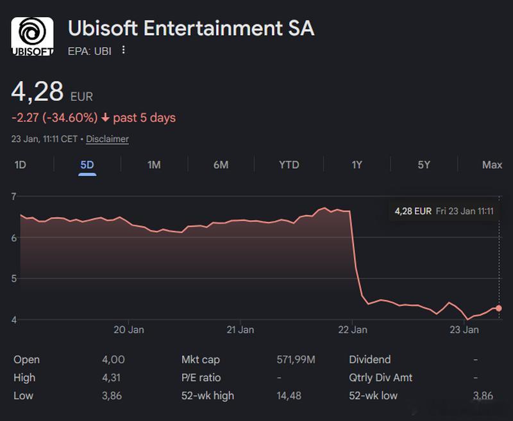Click the 4,28 EUR chart tooltip
This screenshot has width=513, height=421.
[443, 210]
